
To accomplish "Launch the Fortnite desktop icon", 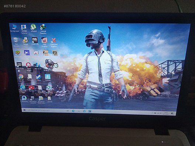I will click(x=48, y=77).
